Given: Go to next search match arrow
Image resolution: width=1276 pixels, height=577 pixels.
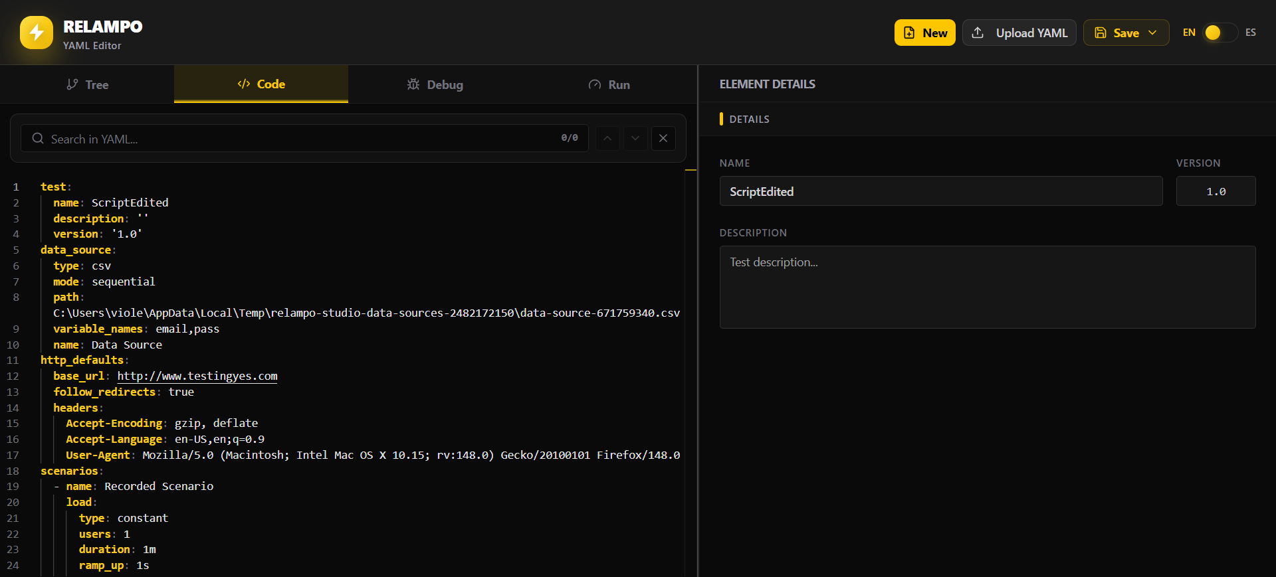Looking at the screenshot, I should pyautogui.click(x=635, y=138).
